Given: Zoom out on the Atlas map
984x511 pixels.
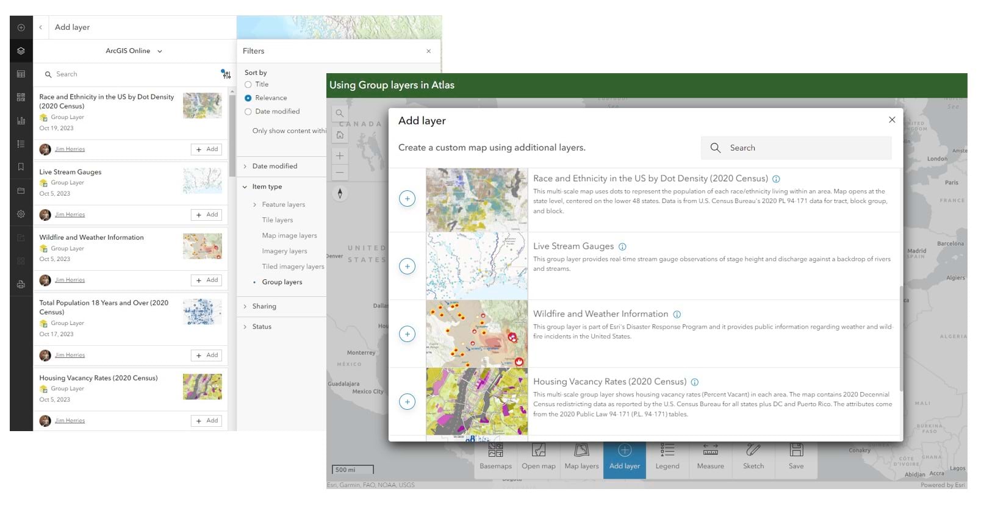Looking at the screenshot, I should point(340,173).
